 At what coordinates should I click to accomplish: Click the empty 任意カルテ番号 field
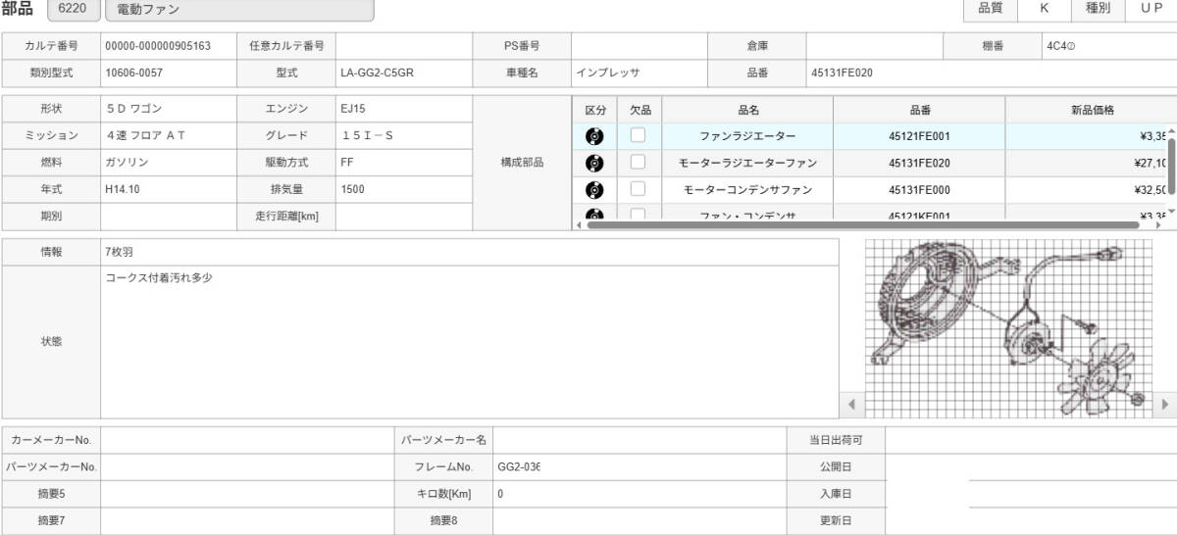coord(404,46)
